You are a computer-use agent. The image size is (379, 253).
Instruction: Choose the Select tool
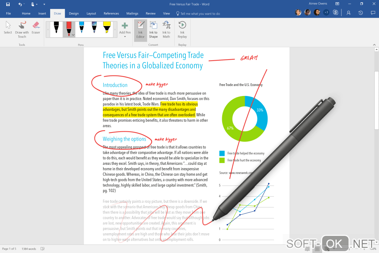(x=8, y=28)
